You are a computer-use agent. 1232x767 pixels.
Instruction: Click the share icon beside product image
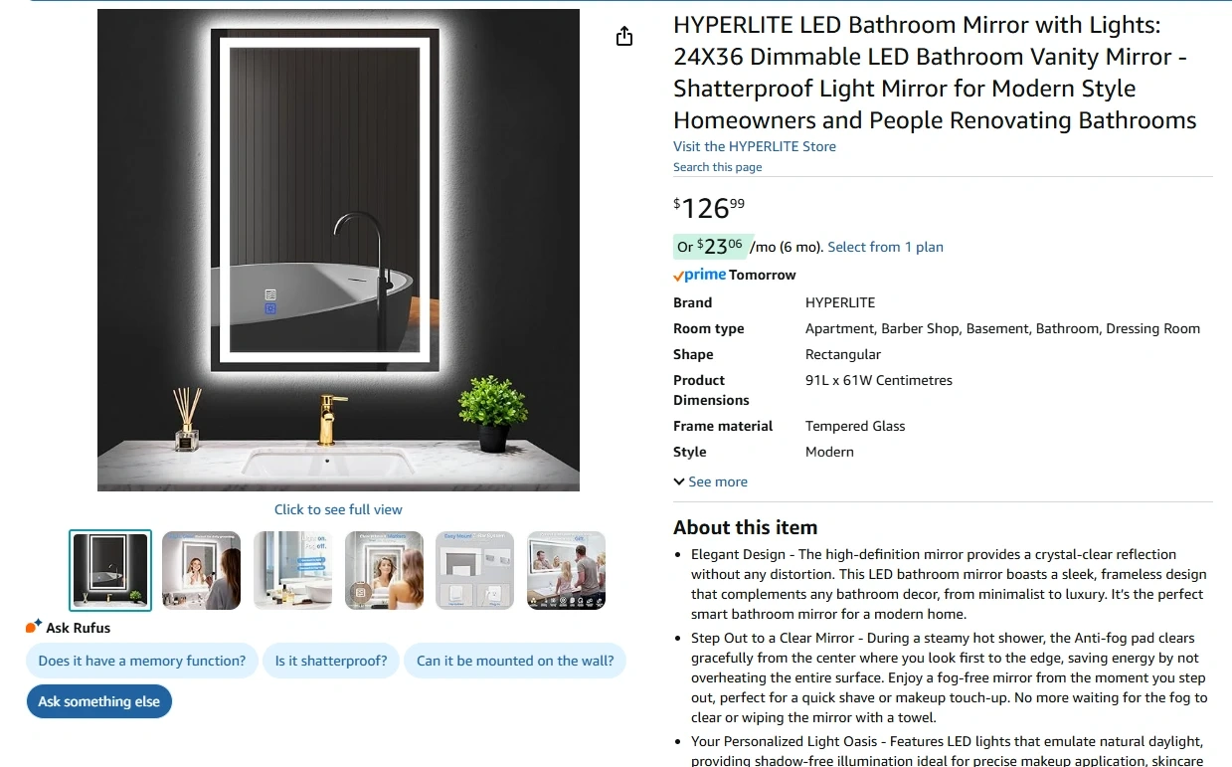624,37
